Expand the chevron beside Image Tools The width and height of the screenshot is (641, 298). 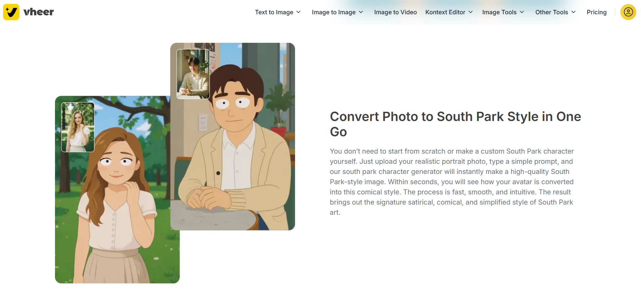(x=522, y=12)
